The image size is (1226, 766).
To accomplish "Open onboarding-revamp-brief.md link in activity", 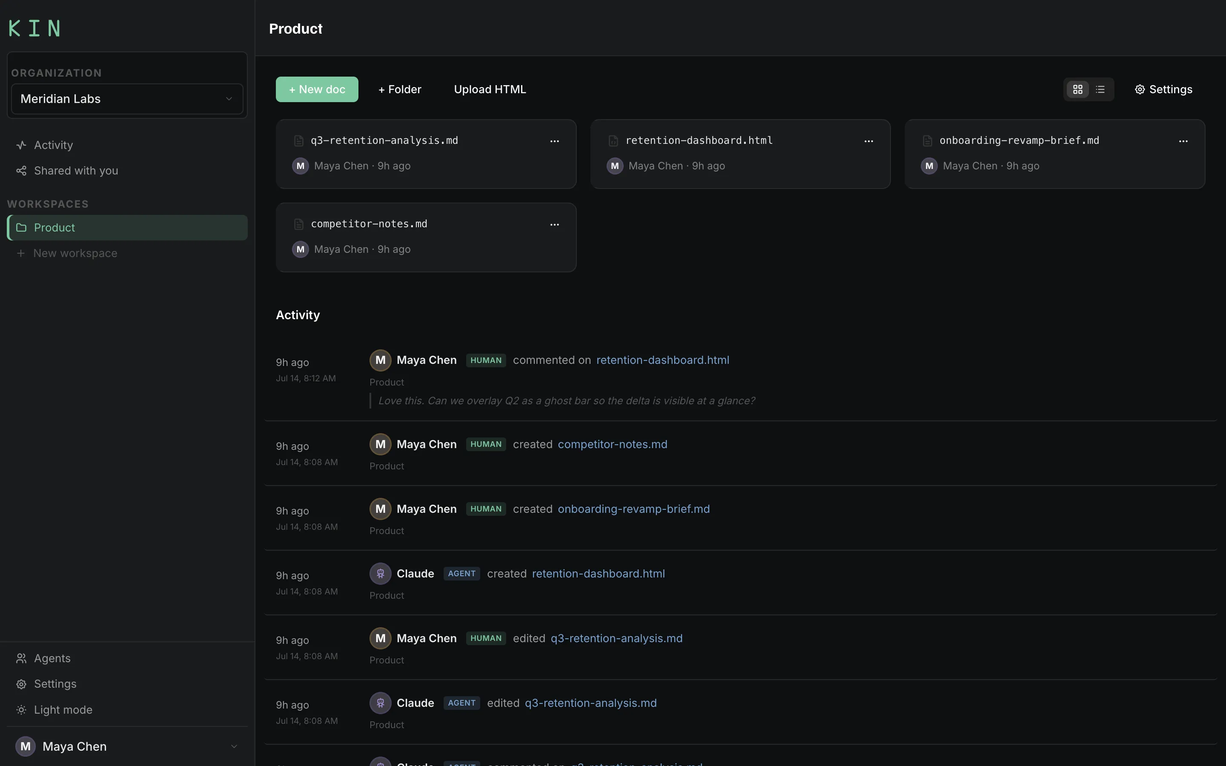I will coord(634,509).
